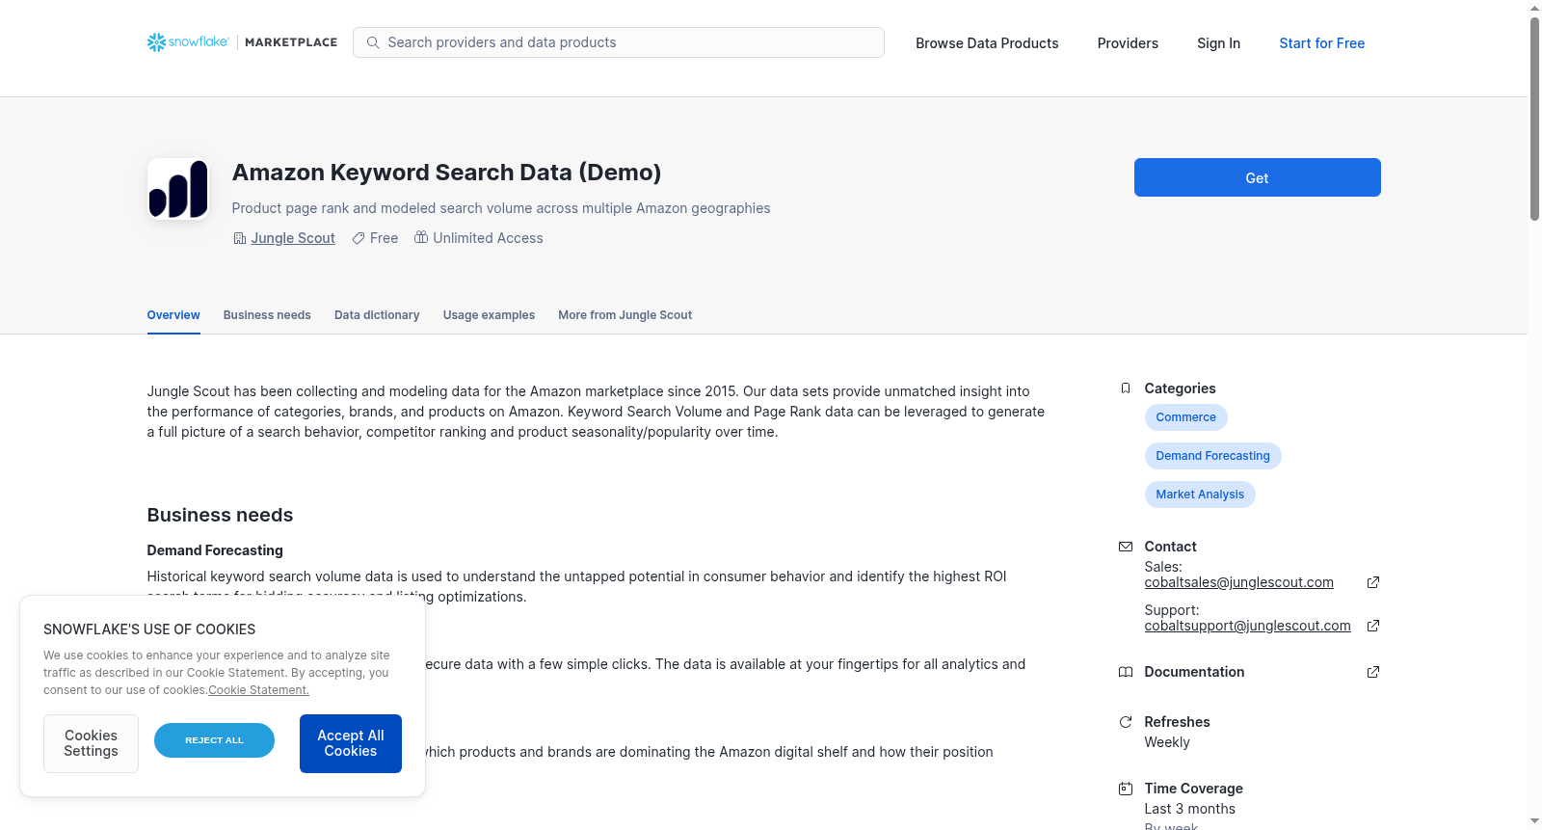Click the gift icon beside Unlimited Access

[421, 237]
